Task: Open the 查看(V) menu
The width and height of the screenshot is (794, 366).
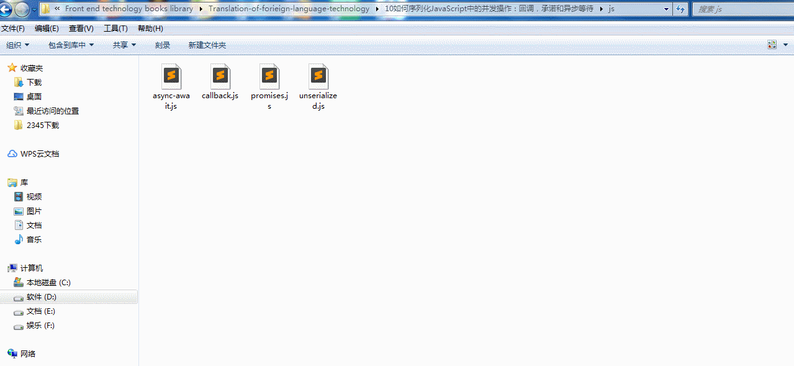Action: tap(81, 29)
